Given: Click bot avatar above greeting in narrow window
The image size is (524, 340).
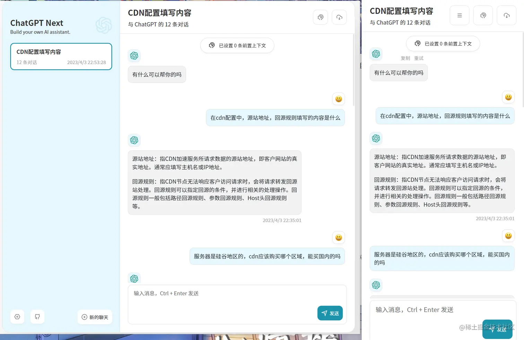Looking at the screenshot, I should (x=376, y=54).
